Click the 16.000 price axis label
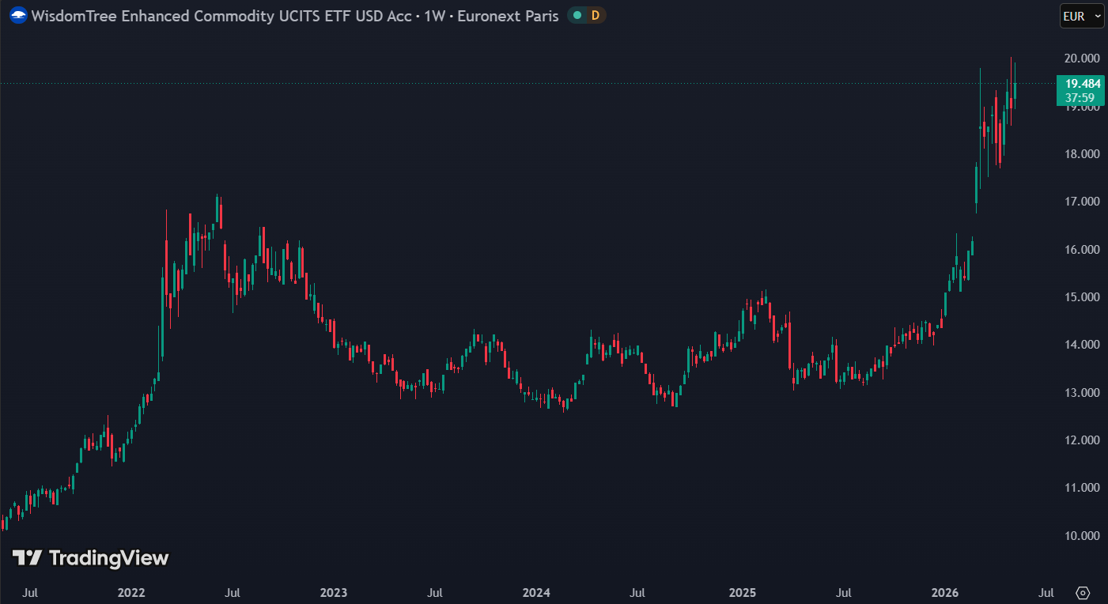Image resolution: width=1108 pixels, height=604 pixels. (x=1082, y=250)
